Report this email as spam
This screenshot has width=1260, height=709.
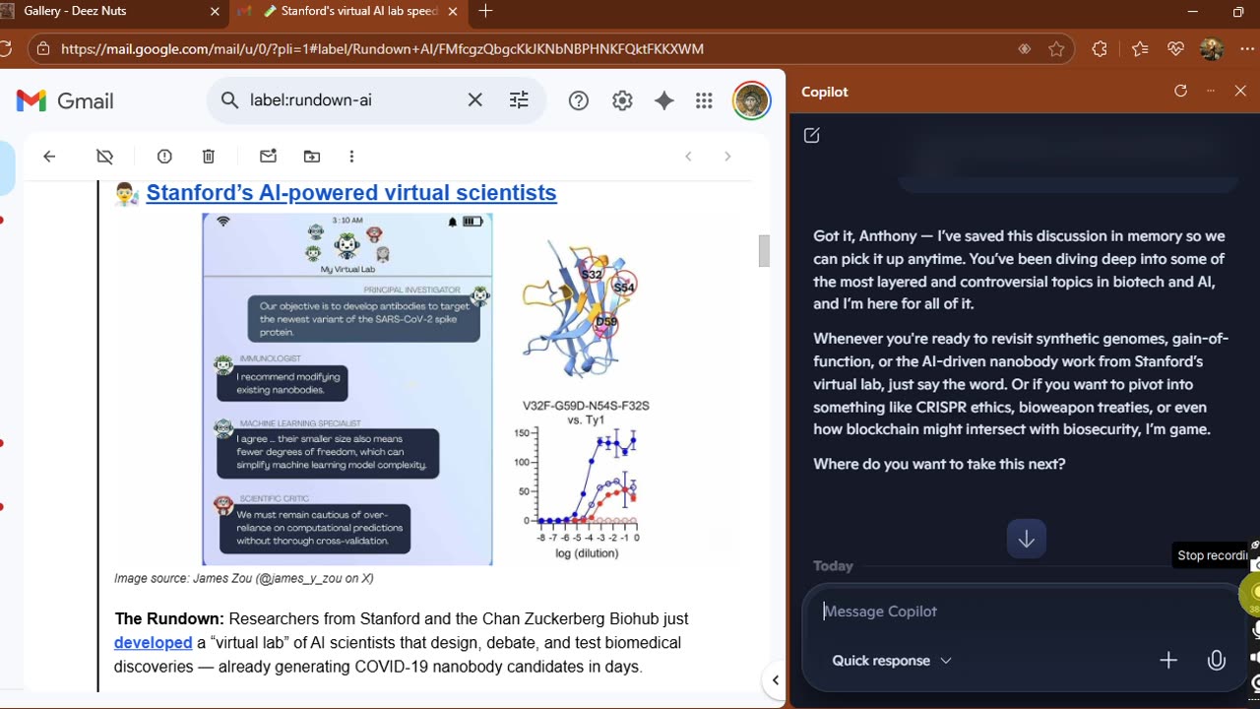(164, 157)
